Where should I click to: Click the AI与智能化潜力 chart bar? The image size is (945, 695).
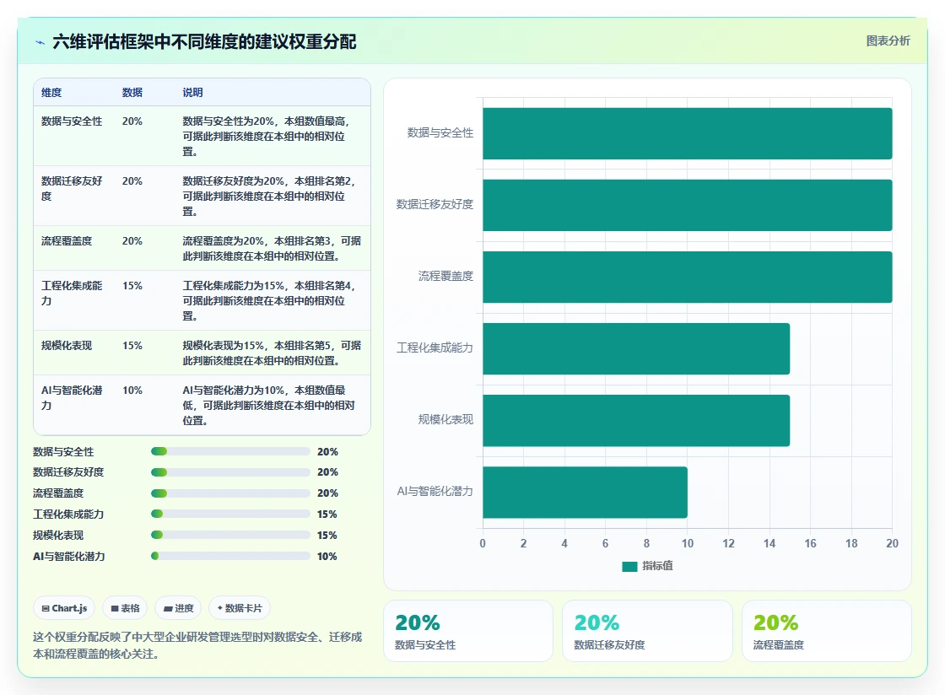point(585,492)
